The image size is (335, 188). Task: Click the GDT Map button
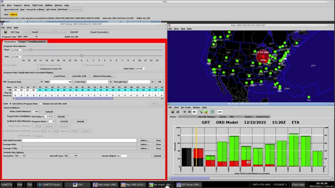pos(15,32)
